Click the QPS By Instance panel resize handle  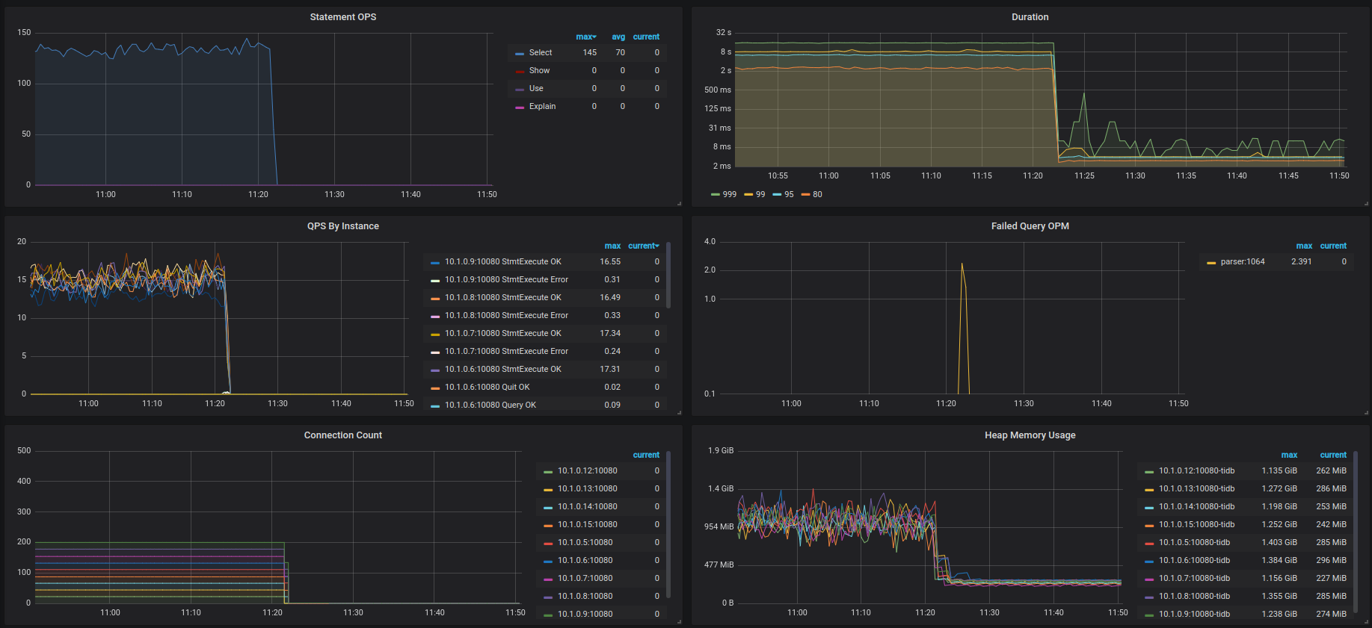point(679,412)
